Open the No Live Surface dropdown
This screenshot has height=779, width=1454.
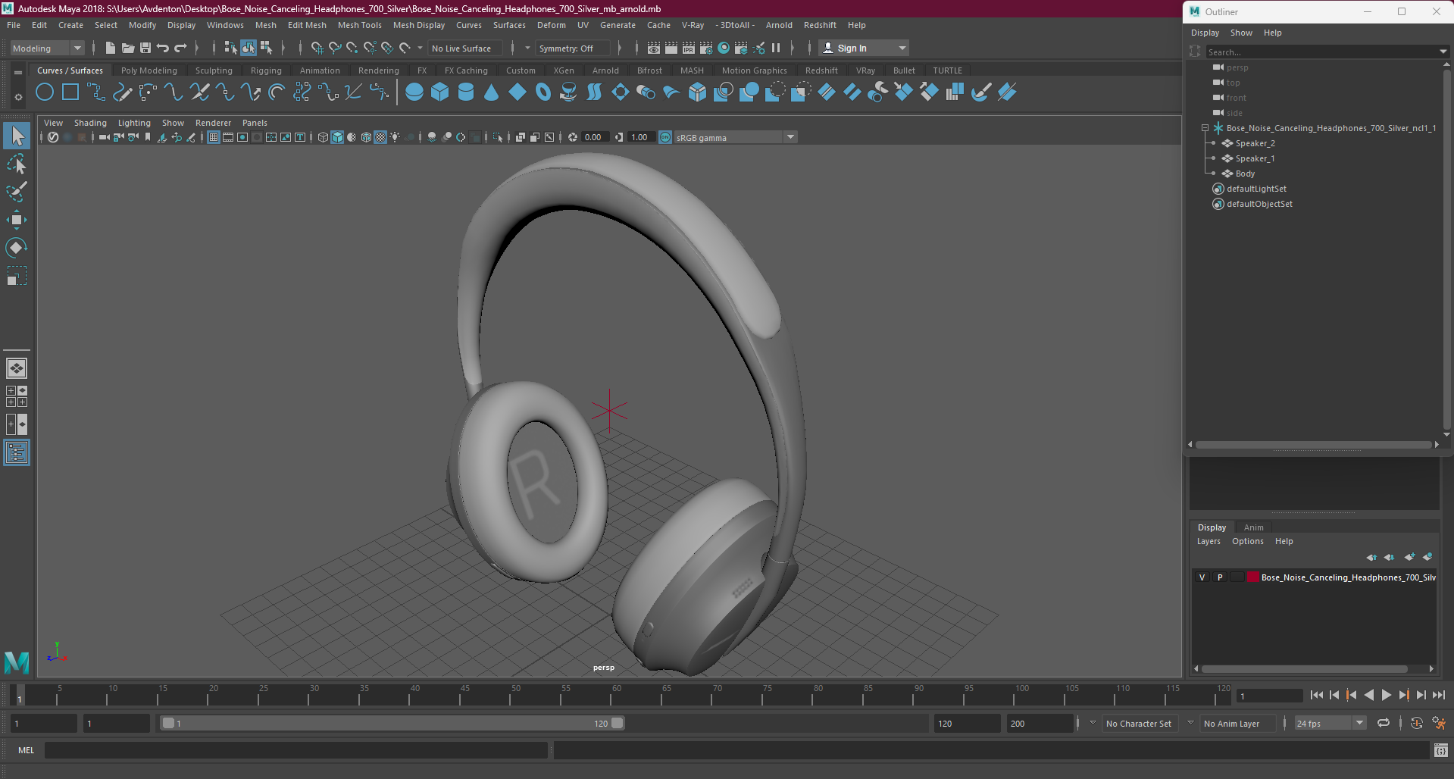click(x=466, y=48)
